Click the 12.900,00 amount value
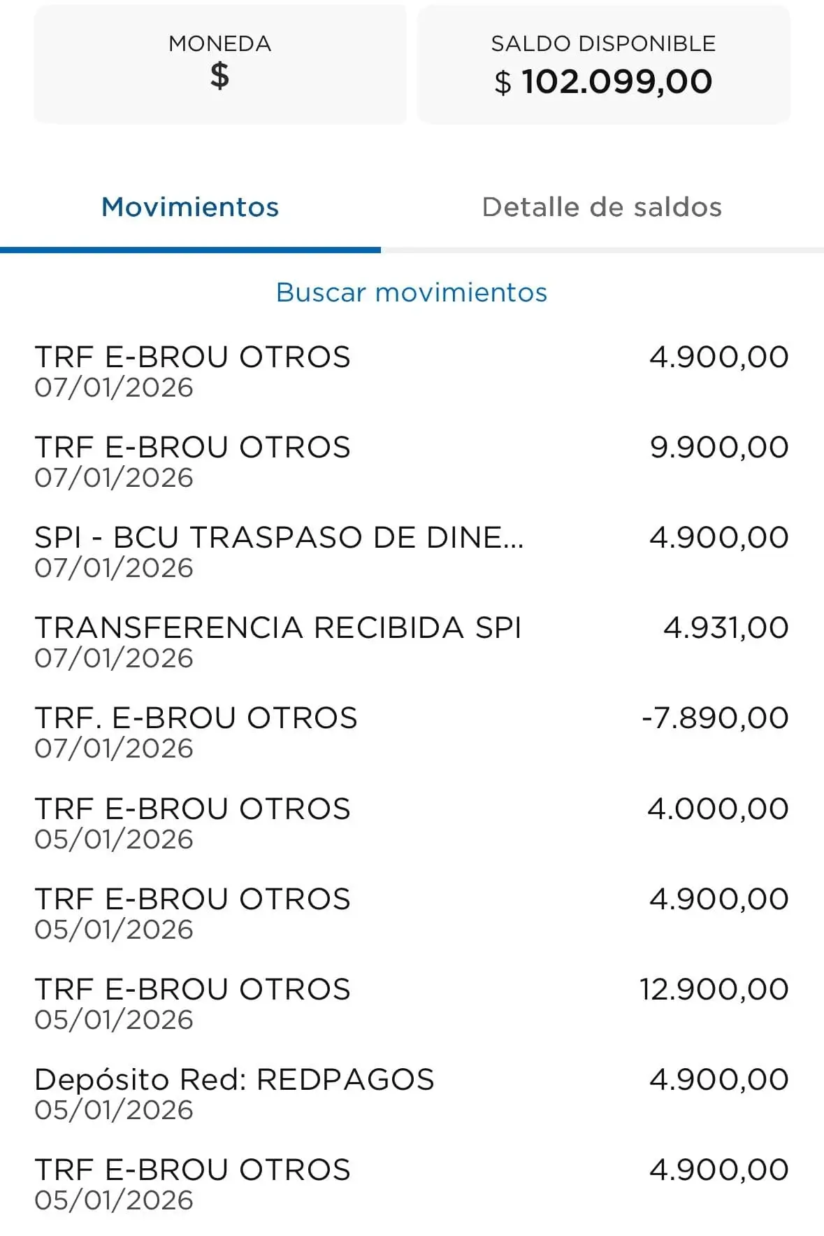The image size is (824, 1236). click(x=714, y=989)
